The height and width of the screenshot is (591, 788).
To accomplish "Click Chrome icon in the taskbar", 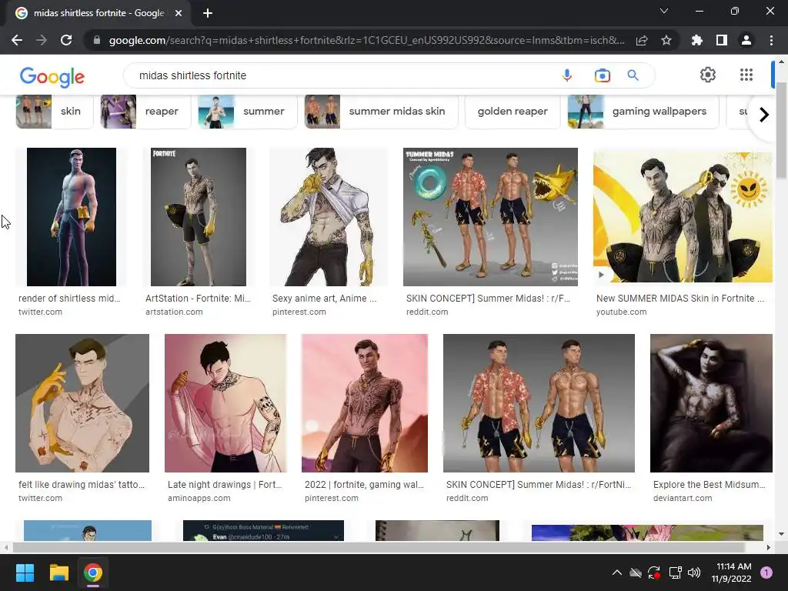I will [x=93, y=573].
